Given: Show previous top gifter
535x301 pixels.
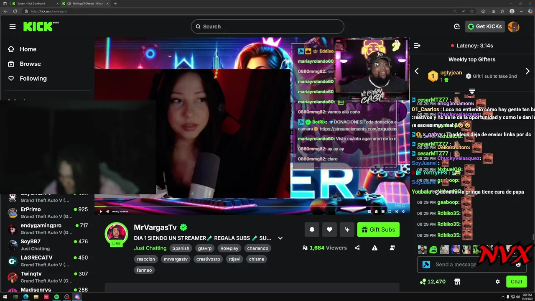Looking at the screenshot, I should (416, 71).
